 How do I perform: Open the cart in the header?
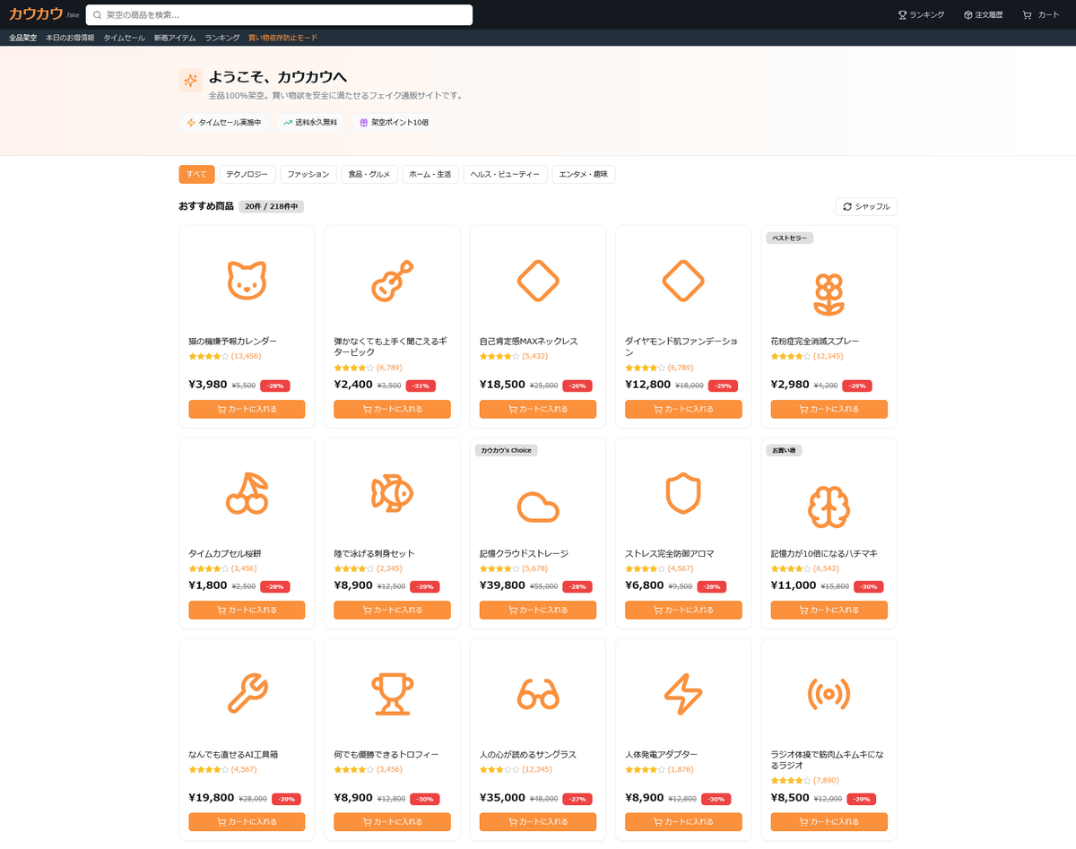(1040, 15)
